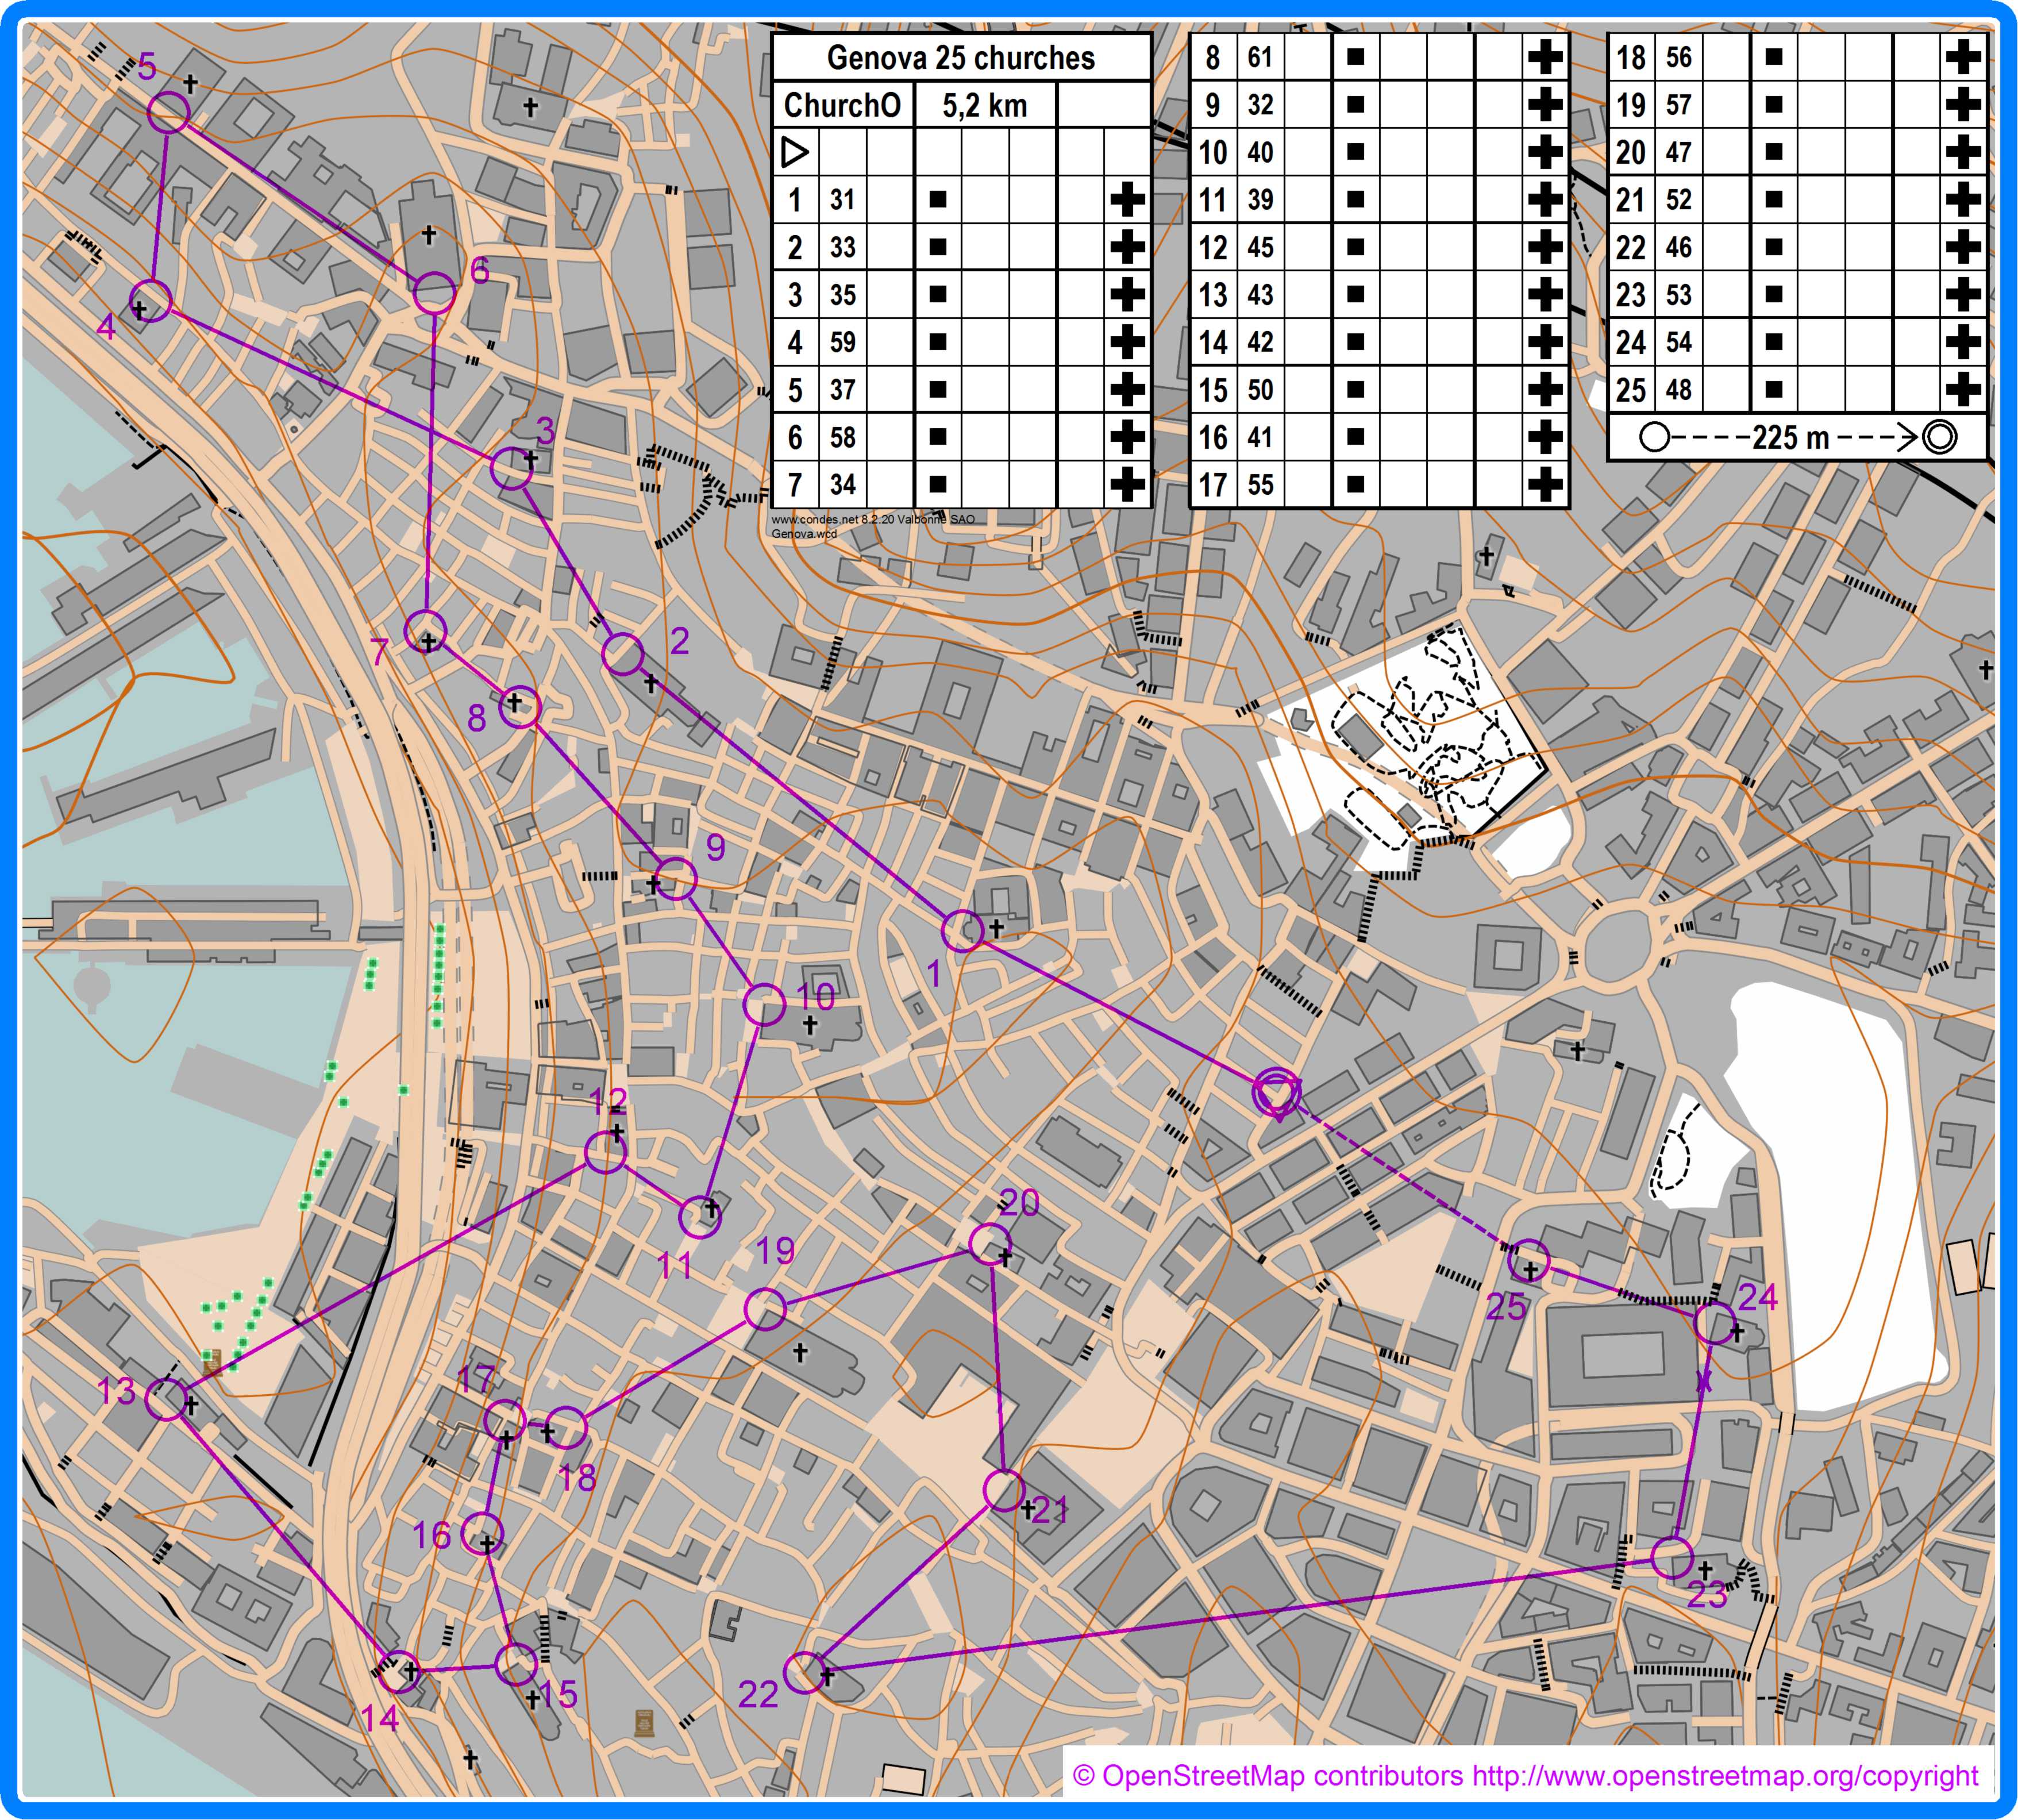2018x1820 pixels.
Task: Click control code '52' in table row 21
Action: pyautogui.click(x=1678, y=200)
